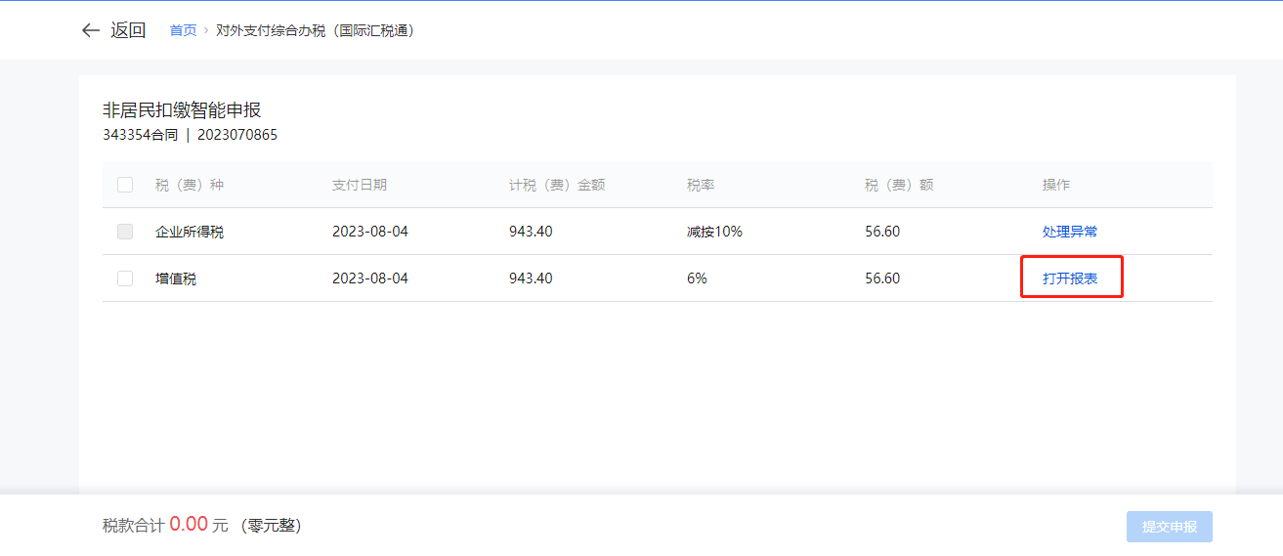Click the 税率 column header
This screenshot has height=556, width=1283.
701,185
